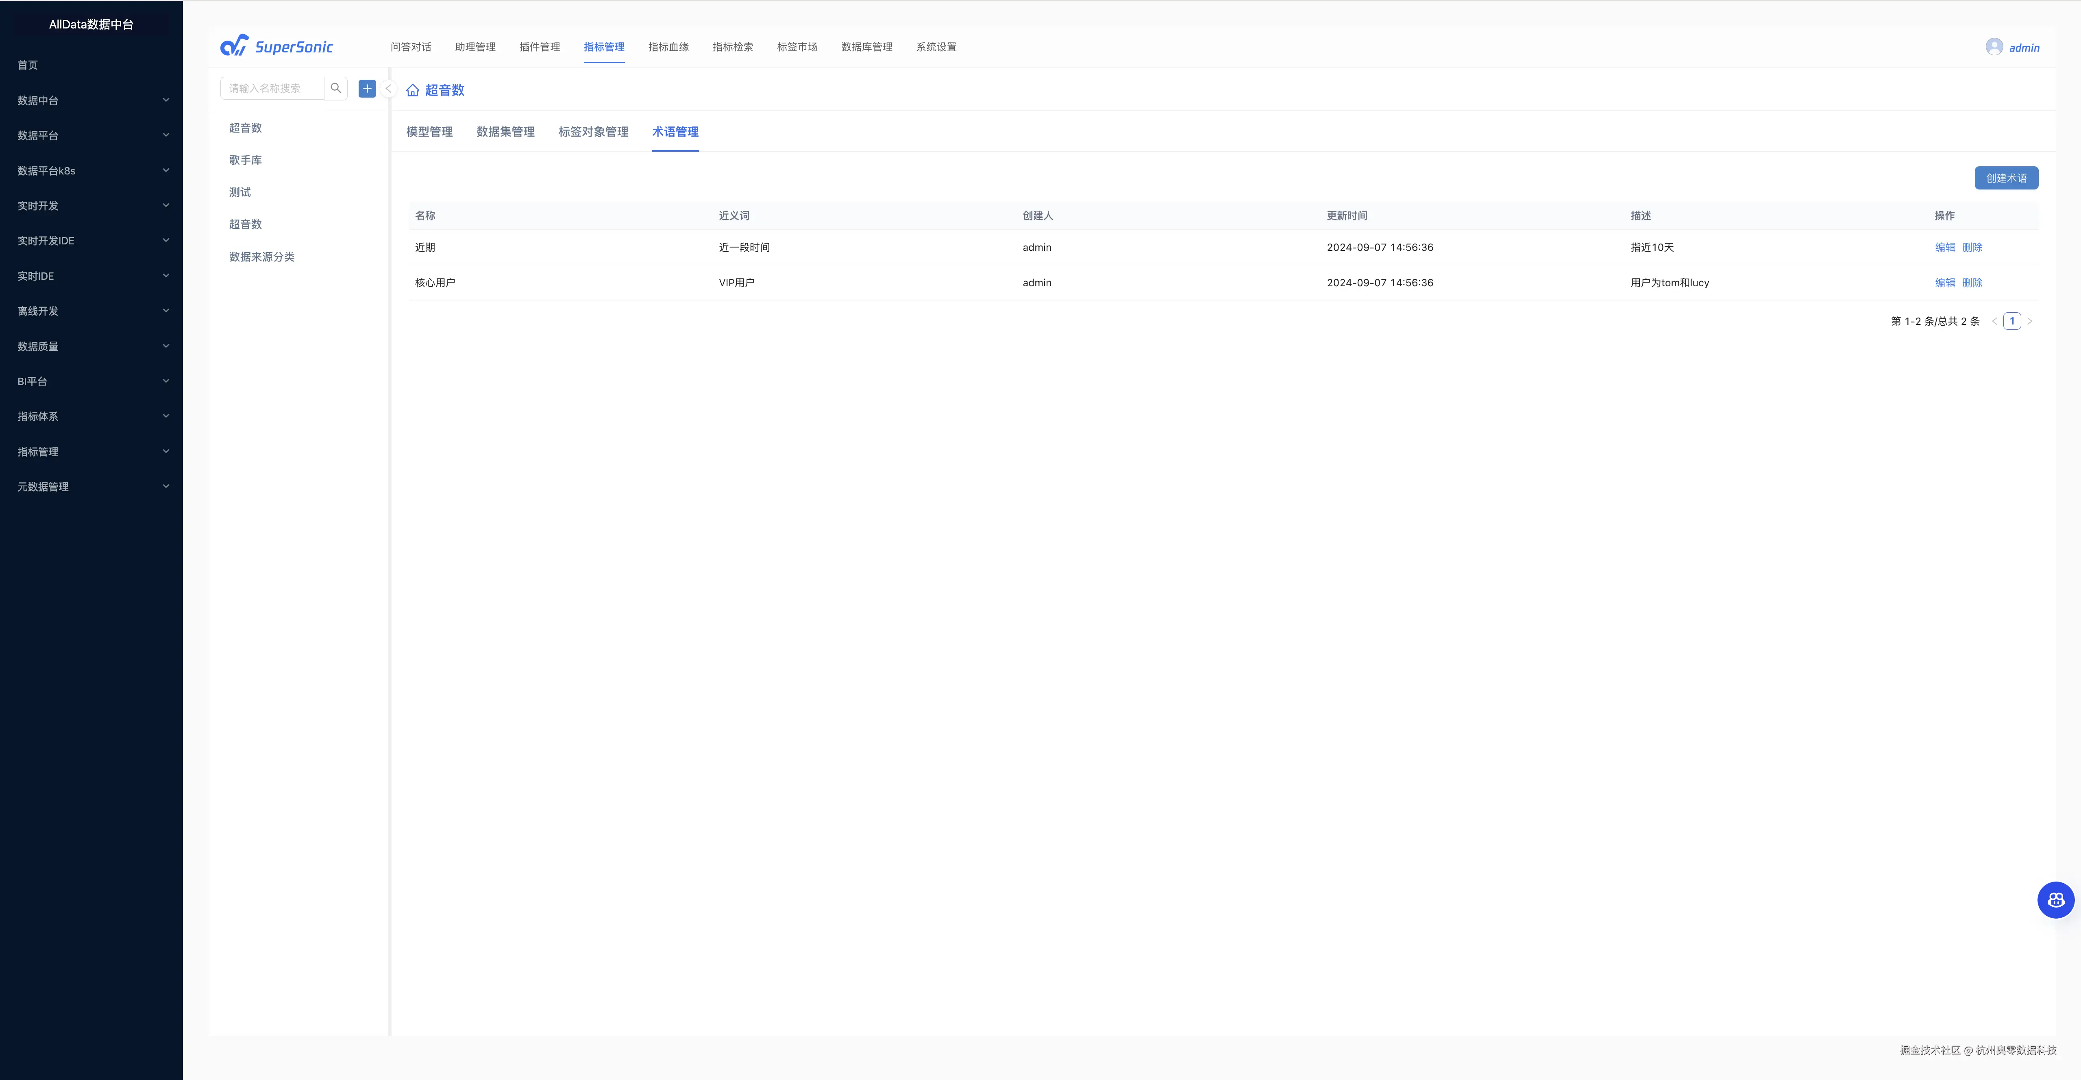Open the floating chat assistant button

2055,899
